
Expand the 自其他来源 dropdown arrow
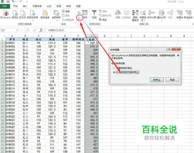[x=33, y=20]
